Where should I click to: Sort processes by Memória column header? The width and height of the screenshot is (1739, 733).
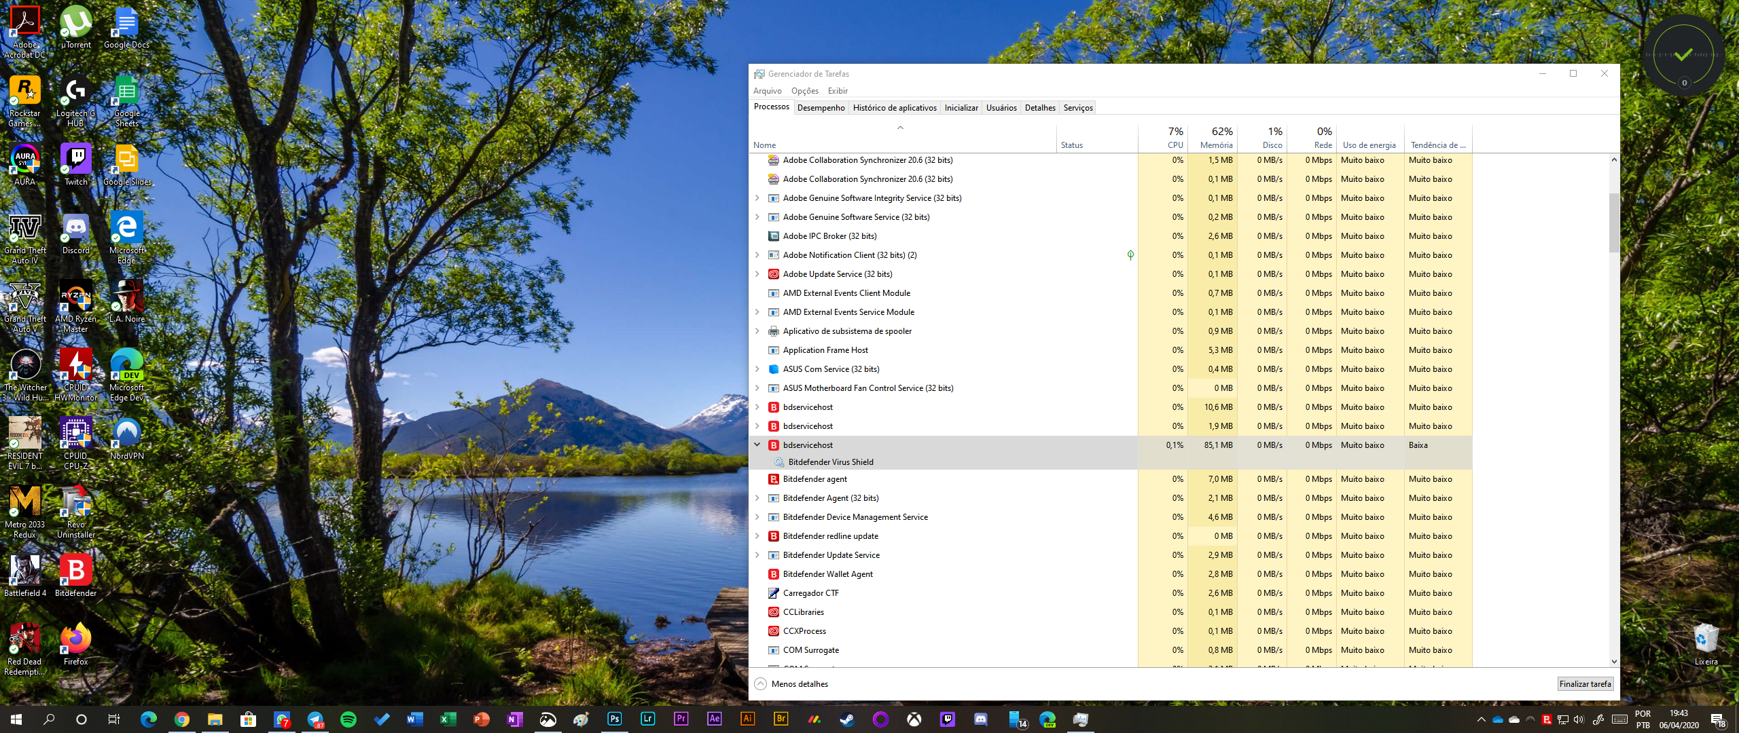point(1215,138)
